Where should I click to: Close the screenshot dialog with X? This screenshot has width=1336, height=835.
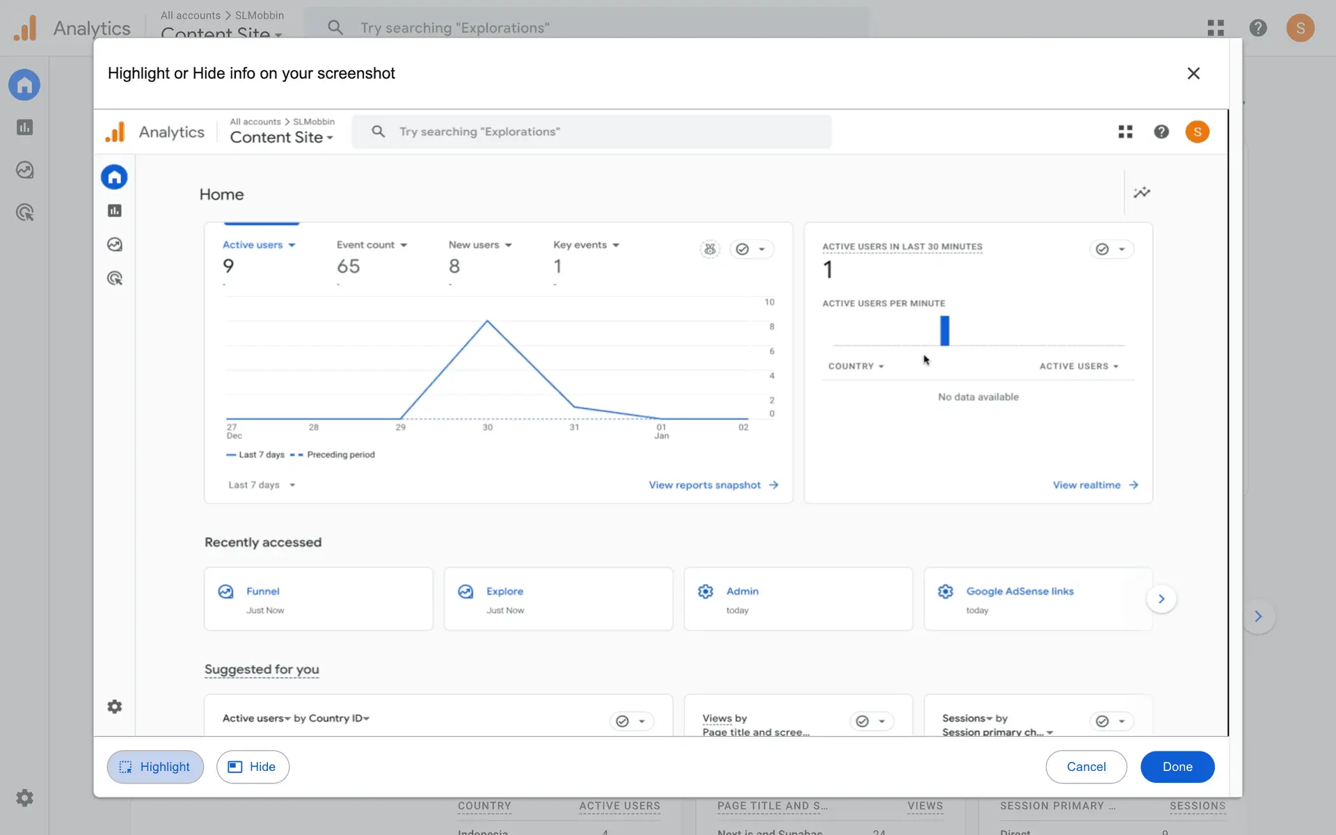point(1193,74)
